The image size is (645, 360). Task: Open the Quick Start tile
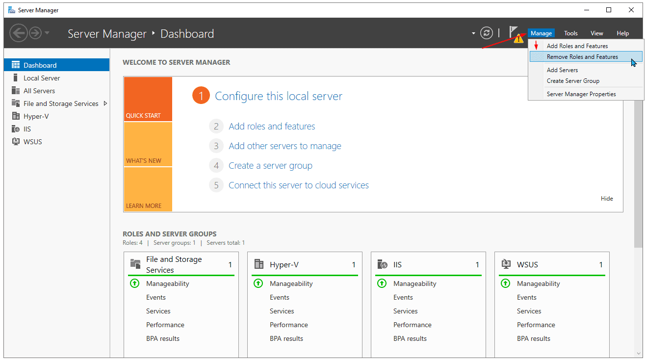[x=148, y=99]
